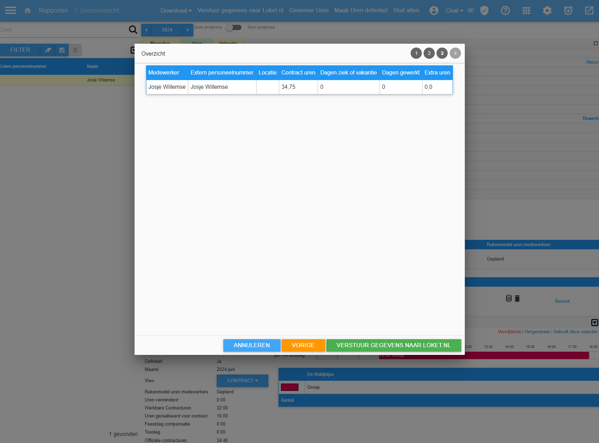Select step 1 in the Overzicht wizard
The height and width of the screenshot is (443, 599).
tap(416, 53)
